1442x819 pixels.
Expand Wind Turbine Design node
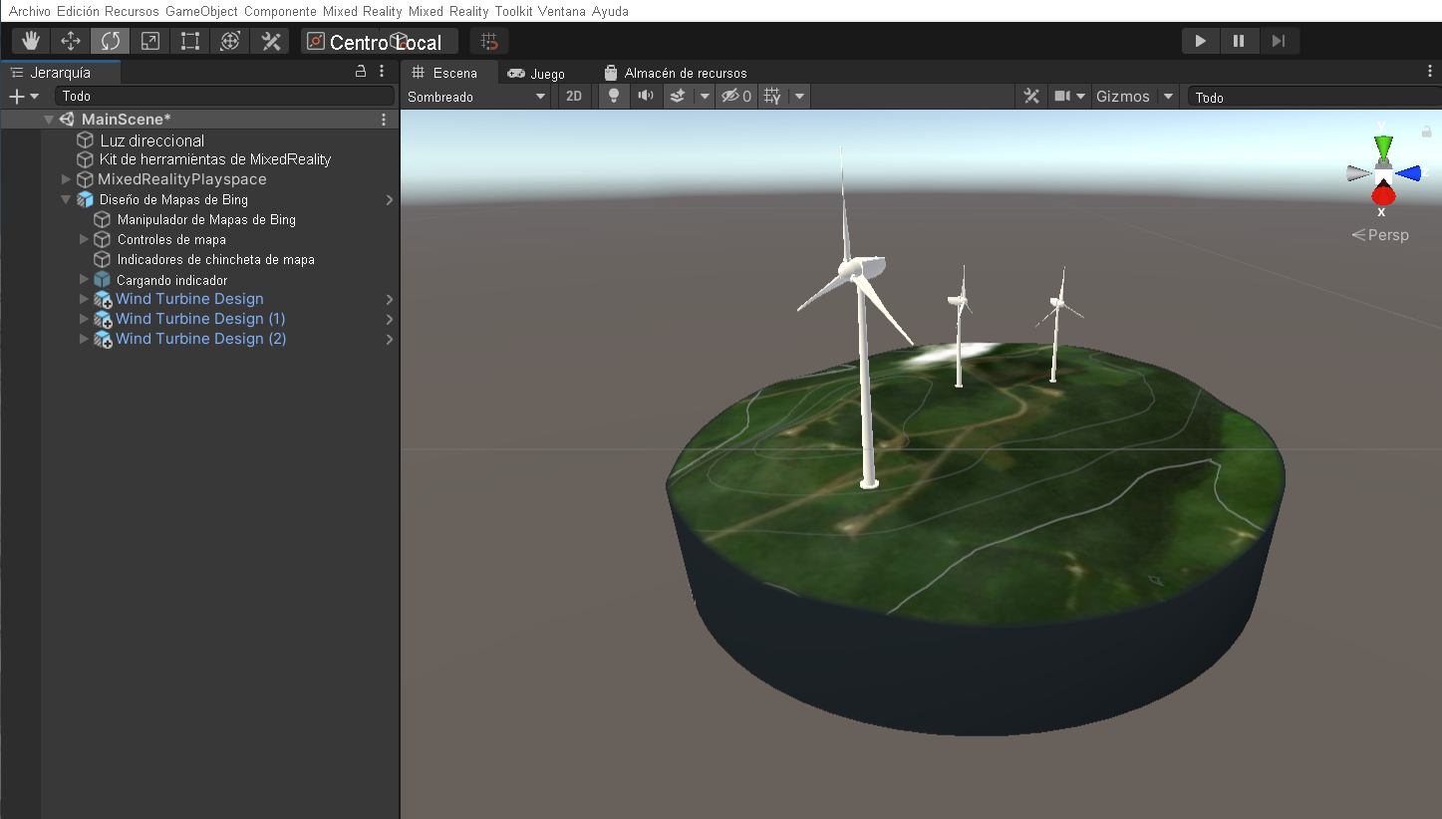coord(84,299)
